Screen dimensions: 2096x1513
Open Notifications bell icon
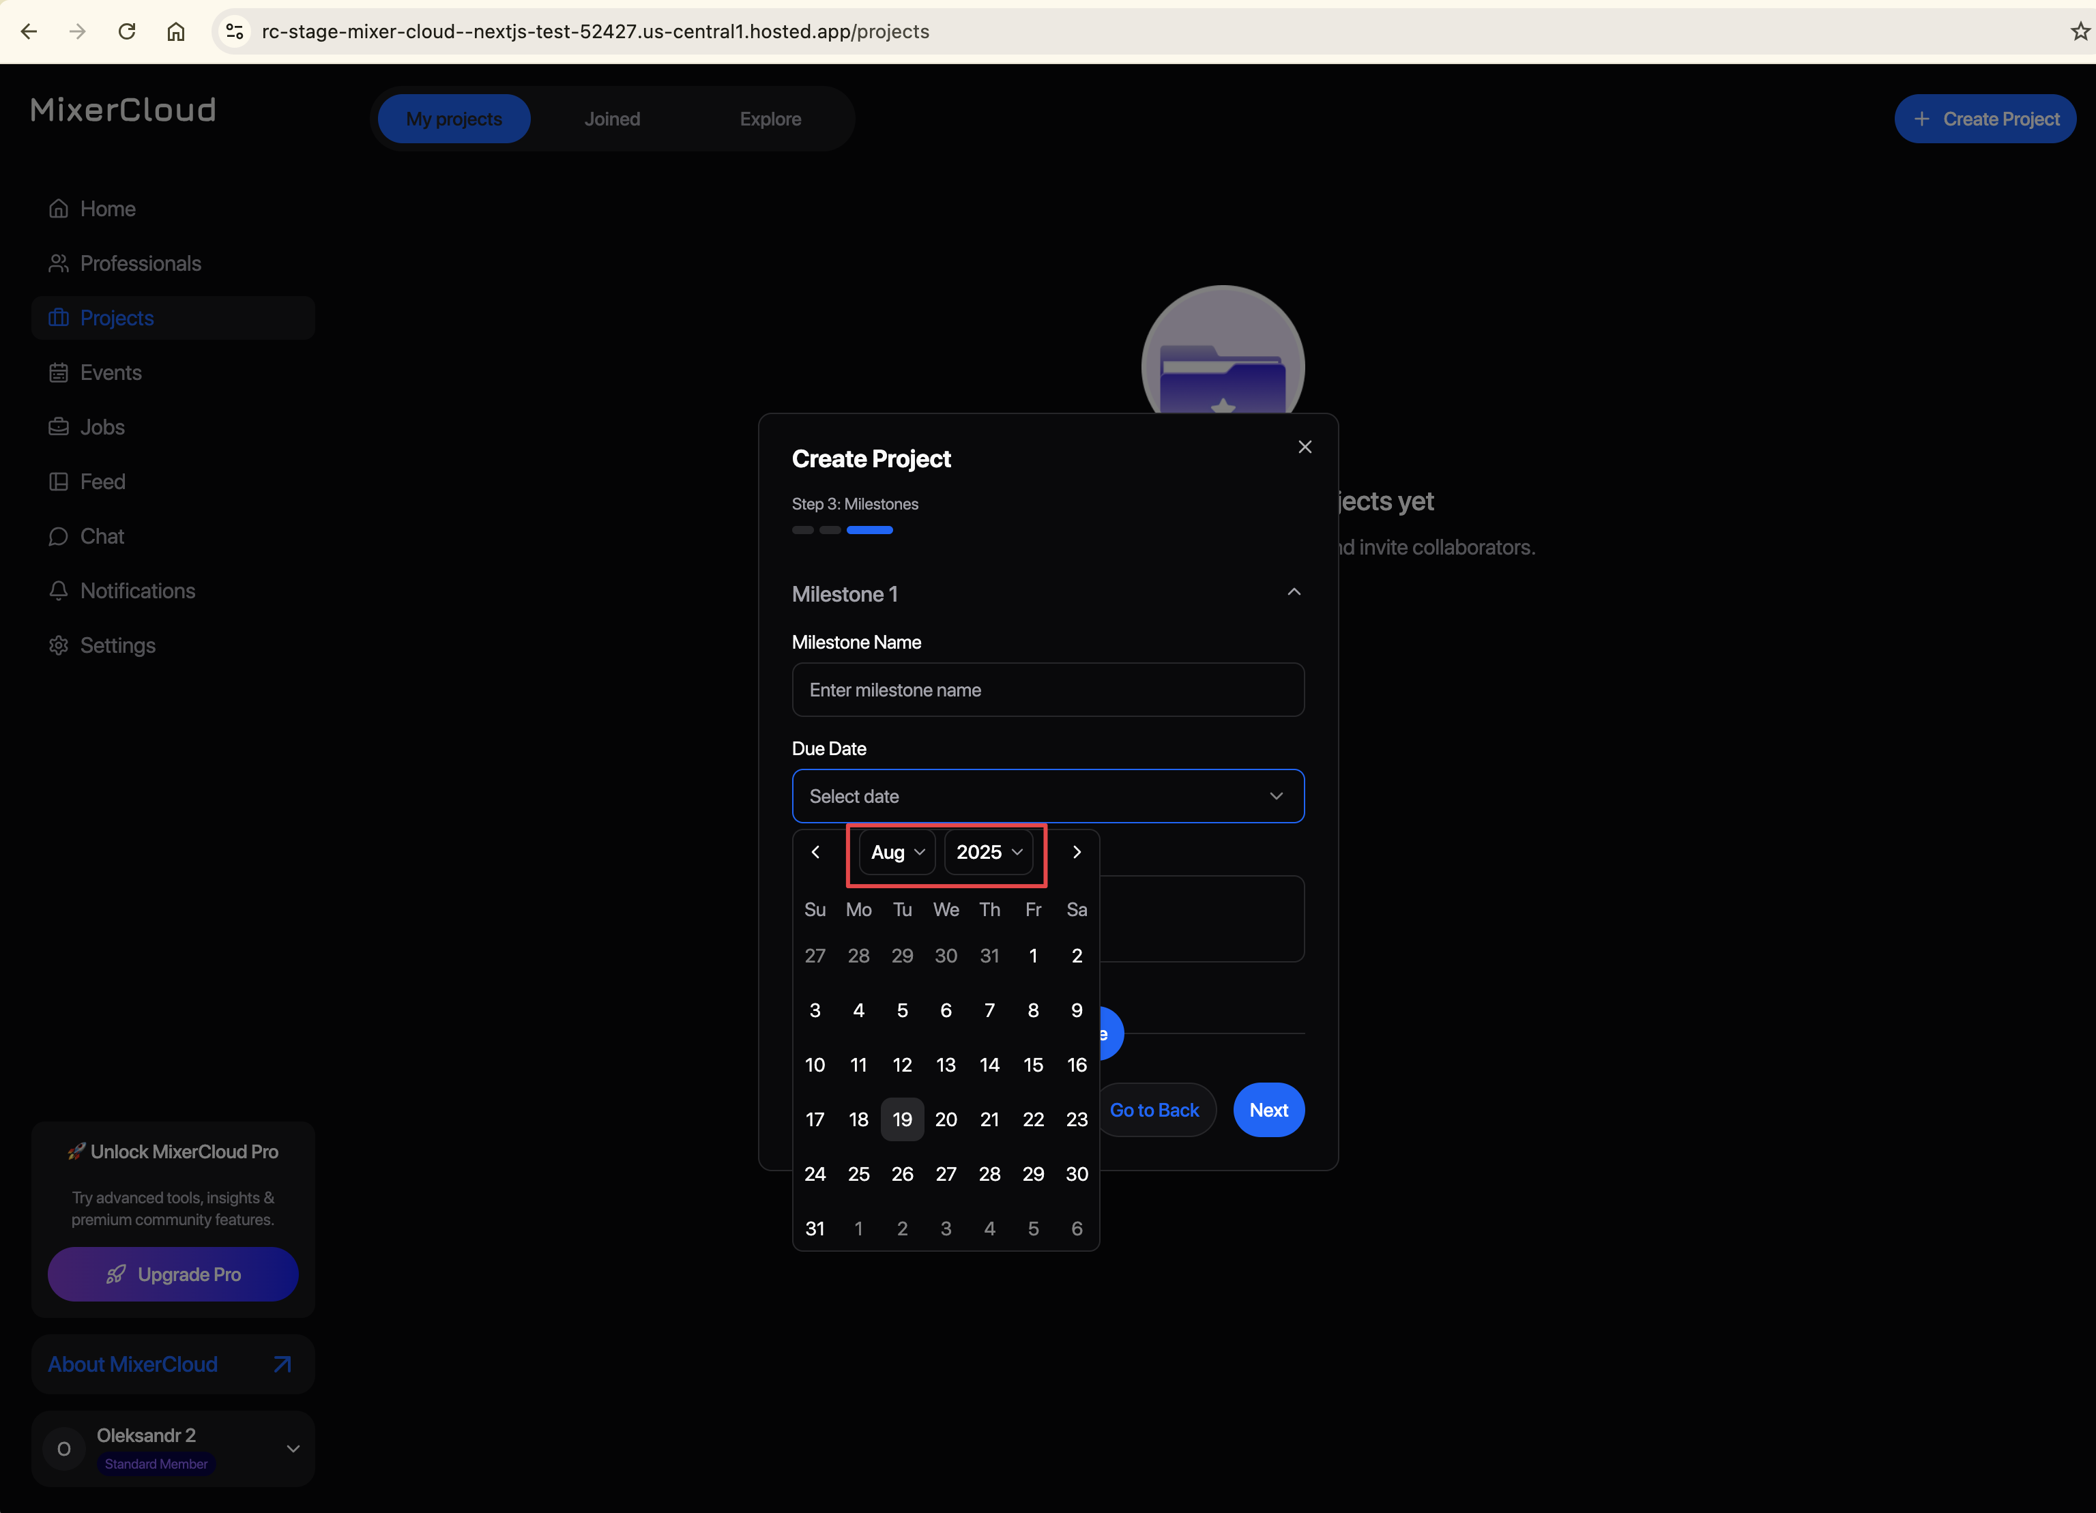pos(58,591)
